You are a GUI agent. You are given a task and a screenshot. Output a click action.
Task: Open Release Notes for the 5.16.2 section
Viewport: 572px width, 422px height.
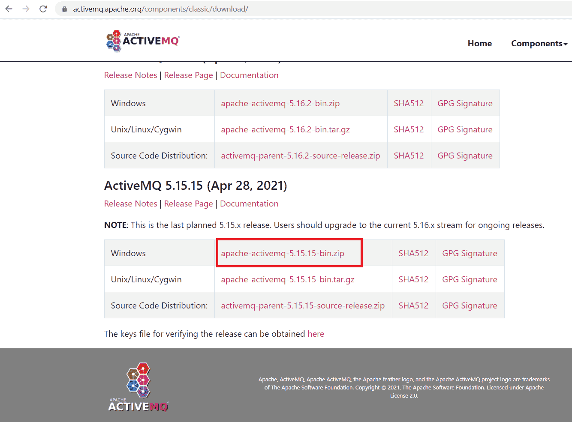tap(131, 75)
